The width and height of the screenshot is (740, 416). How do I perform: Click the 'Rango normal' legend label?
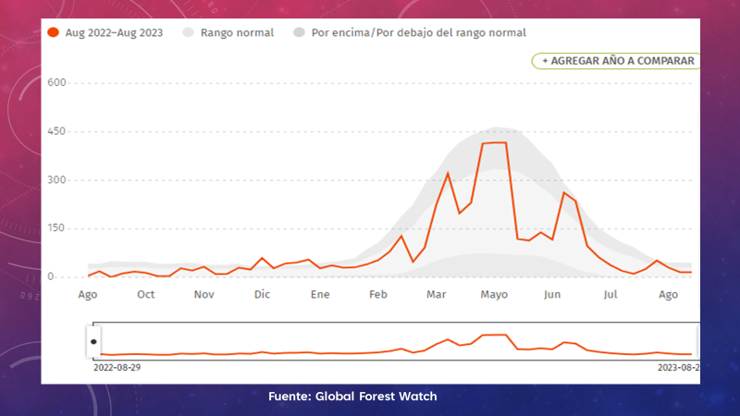(237, 32)
